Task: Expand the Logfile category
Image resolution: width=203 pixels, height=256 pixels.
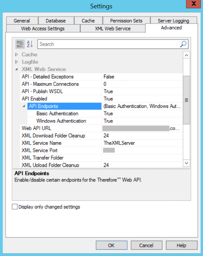Action: (17, 62)
